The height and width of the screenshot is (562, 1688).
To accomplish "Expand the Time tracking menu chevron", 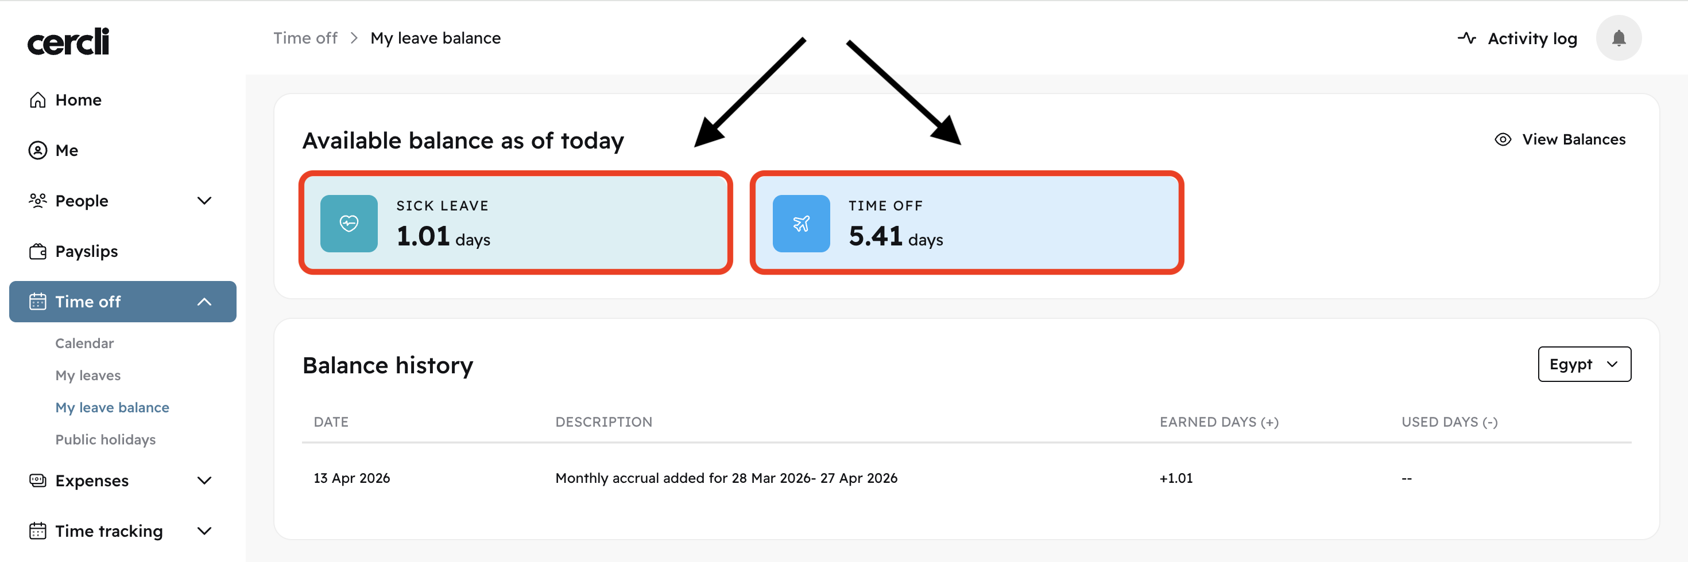I will [204, 531].
